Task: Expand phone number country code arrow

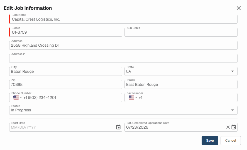Action: [21, 97]
